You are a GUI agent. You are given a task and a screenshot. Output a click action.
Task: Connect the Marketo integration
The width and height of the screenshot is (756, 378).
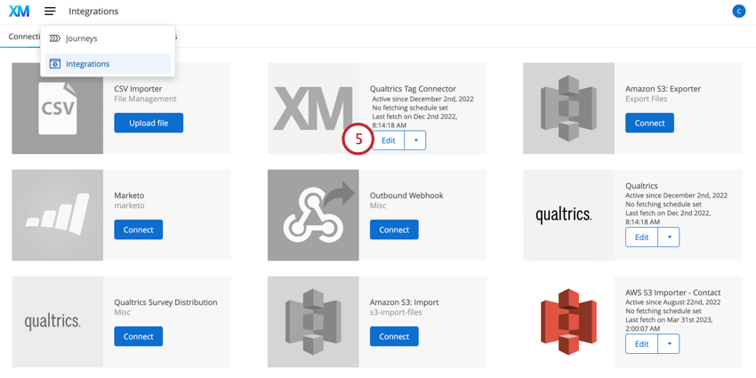pos(139,229)
